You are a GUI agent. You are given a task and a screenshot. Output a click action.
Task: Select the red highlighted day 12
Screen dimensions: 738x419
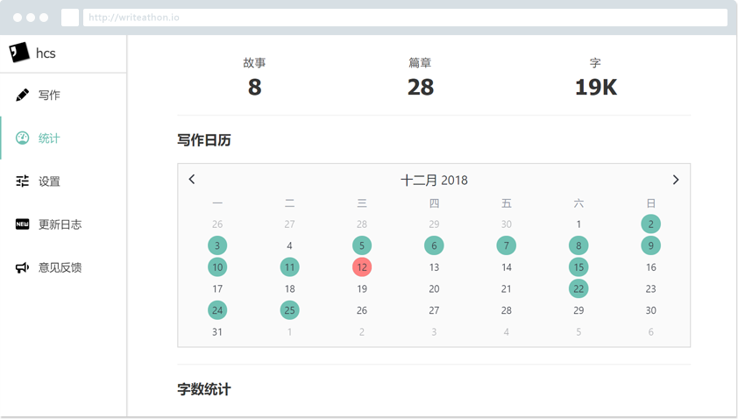[x=362, y=267]
